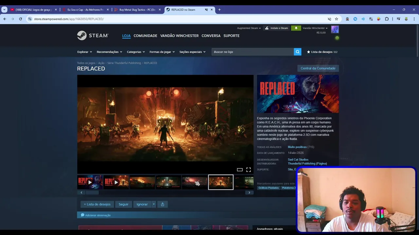The image size is (419, 235).
Task: Click the Instale o Steam button
Action: click(277, 28)
